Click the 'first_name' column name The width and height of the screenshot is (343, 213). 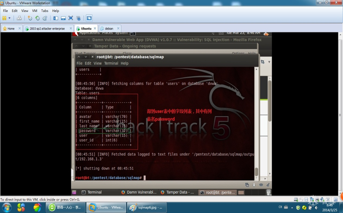point(89,121)
